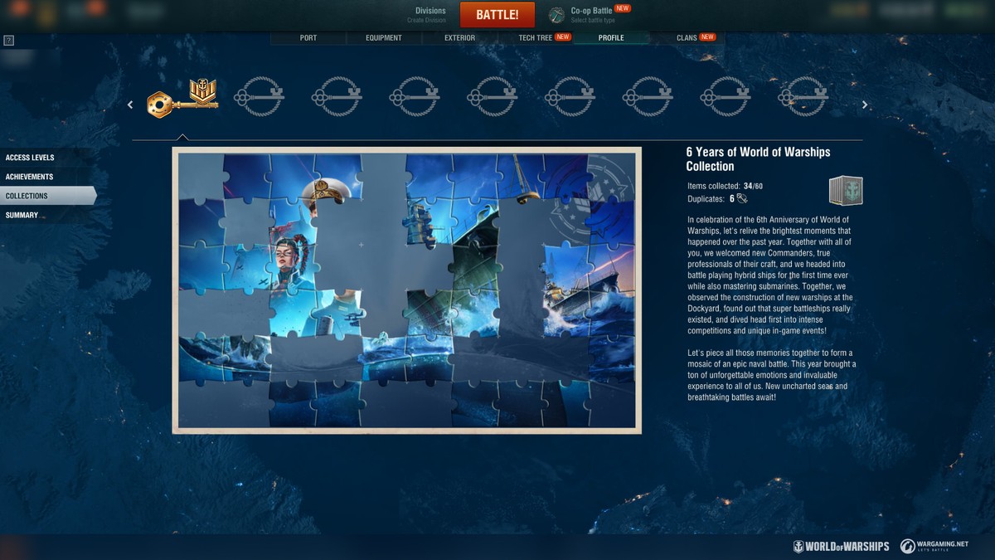Image resolution: width=995 pixels, height=560 pixels.
Task: Click the collection reward container icon
Action: coord(846,190)
